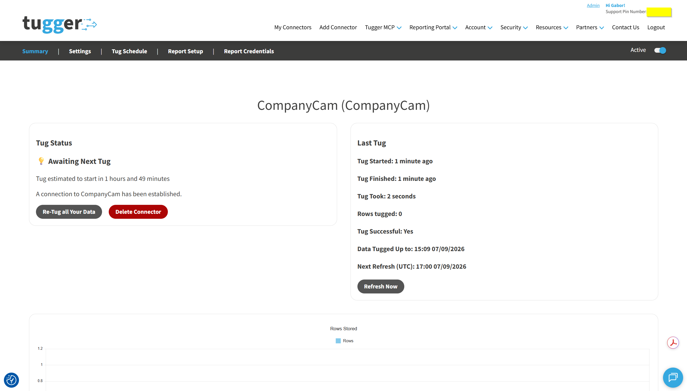Switch to the Settings tab

[80, 51]
